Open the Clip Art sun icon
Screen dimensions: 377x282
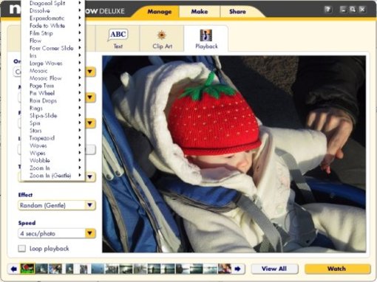(x=162, y=35)
